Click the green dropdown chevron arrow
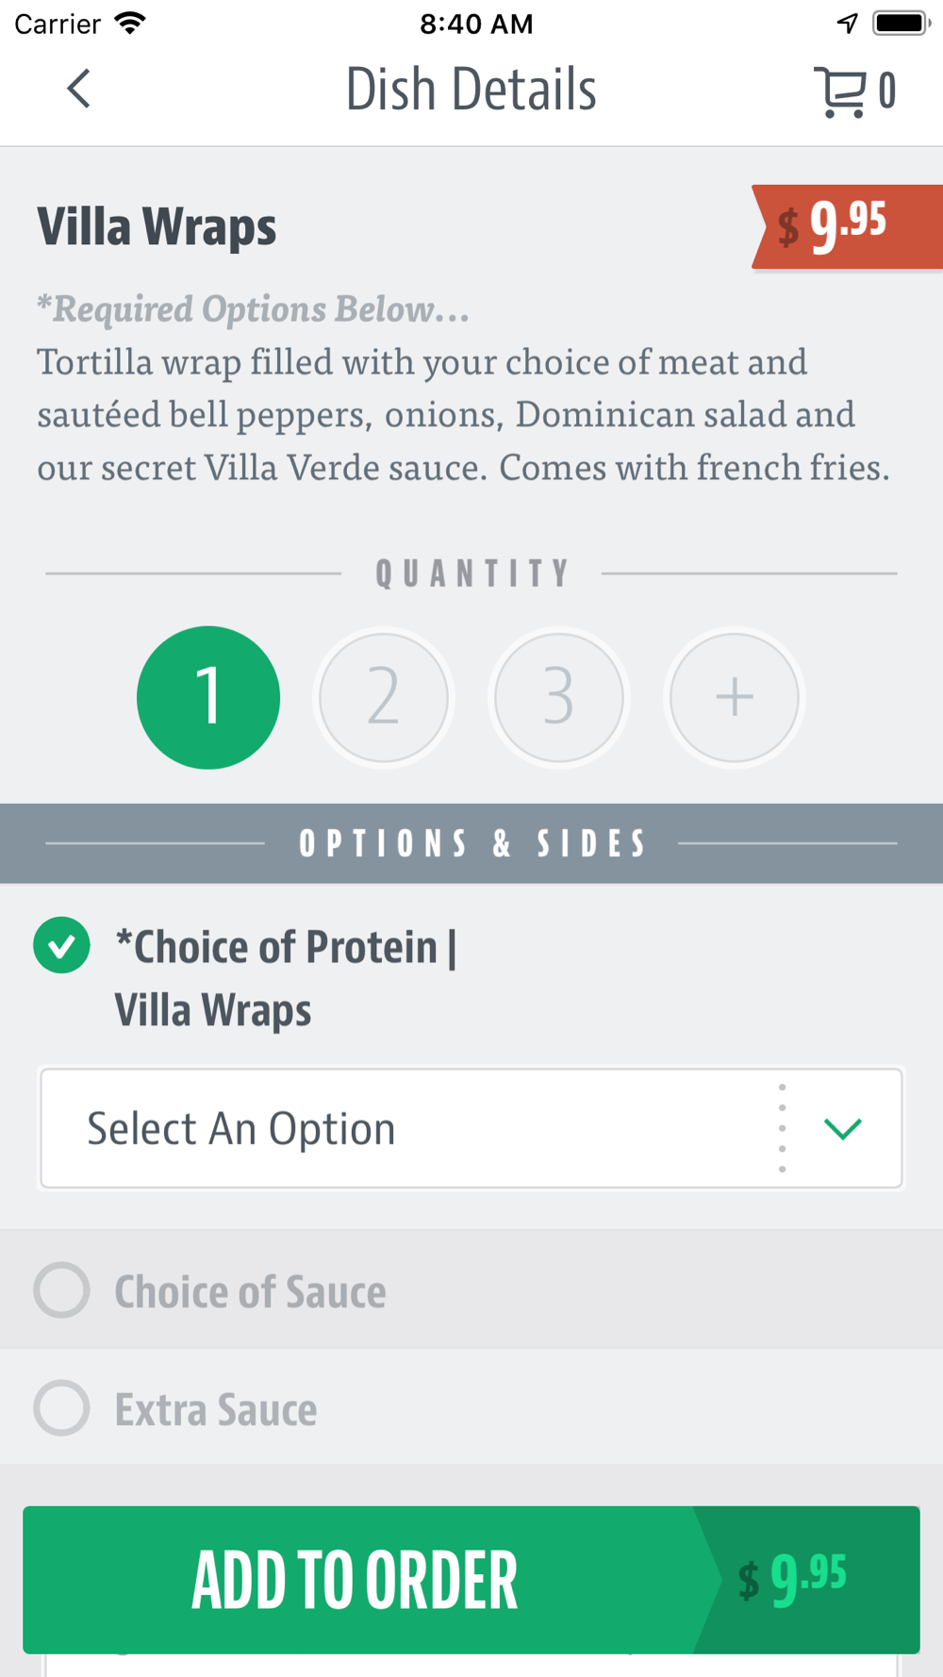Screen dimensions: 943x1677 (x=842, y=1128)
